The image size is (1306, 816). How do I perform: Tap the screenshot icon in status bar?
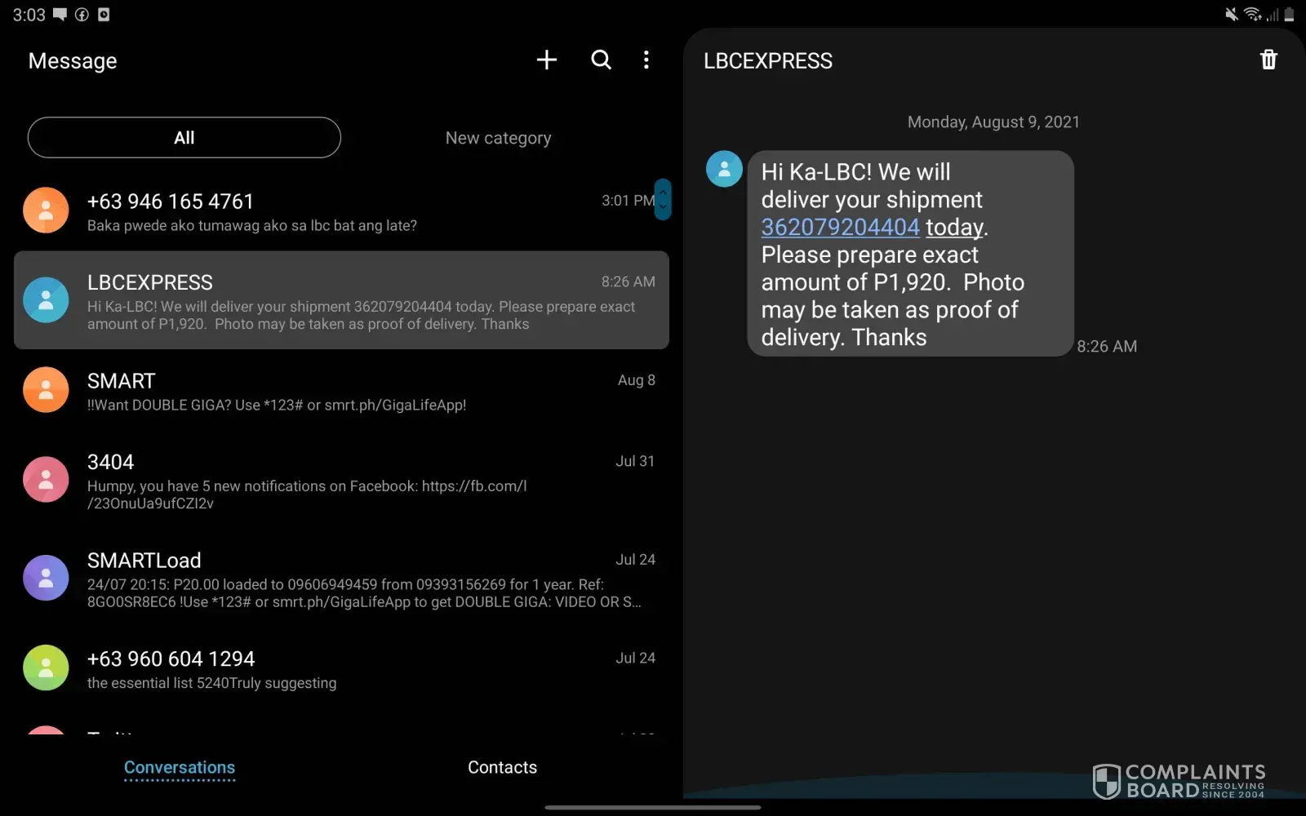104,15
